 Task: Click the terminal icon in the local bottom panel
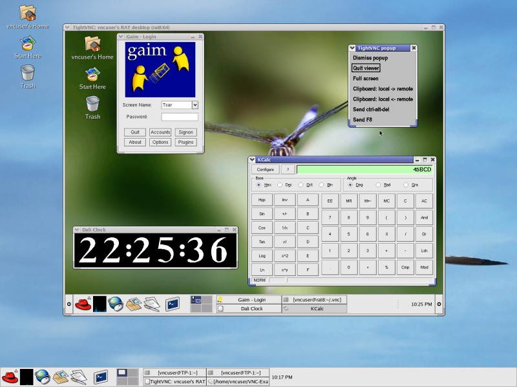tap(101, 377)
